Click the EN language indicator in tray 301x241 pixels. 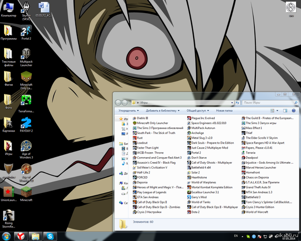click(x=236, y=235)
